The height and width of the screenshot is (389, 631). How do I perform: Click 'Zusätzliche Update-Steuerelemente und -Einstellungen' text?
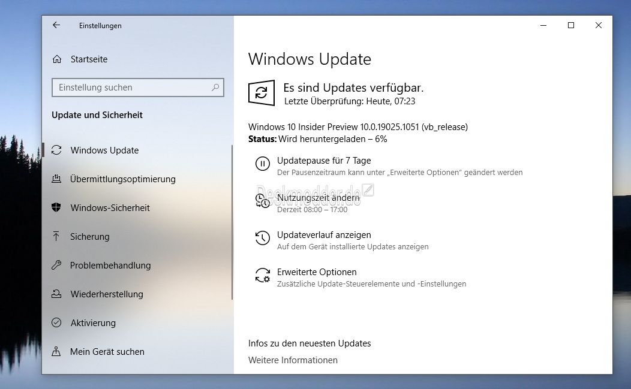click(371, 284)
